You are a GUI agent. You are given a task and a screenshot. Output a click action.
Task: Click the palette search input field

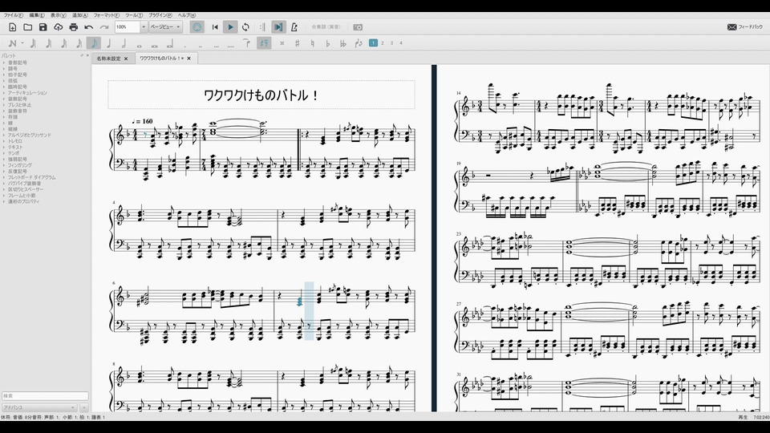pyautogui.click(x=44, y=396)
